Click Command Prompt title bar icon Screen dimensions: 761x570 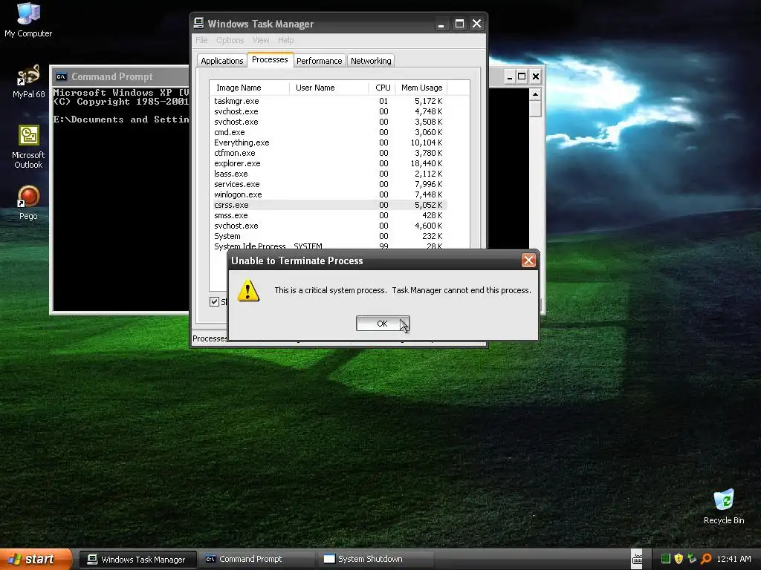point(61,76)
